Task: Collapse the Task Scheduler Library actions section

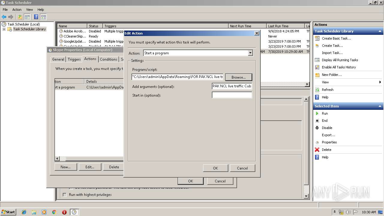Action: click(380, 31)
